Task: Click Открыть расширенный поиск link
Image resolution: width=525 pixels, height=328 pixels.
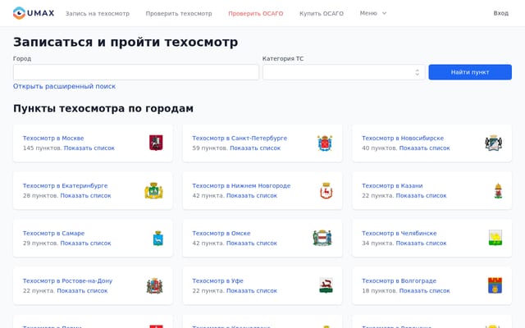Action: click(x=64, y=86)
